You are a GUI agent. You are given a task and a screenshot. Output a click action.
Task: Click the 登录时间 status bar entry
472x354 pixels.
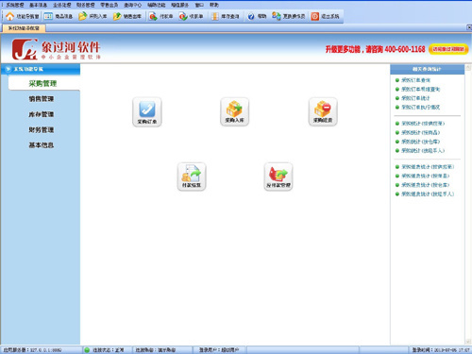pos(441,350)
